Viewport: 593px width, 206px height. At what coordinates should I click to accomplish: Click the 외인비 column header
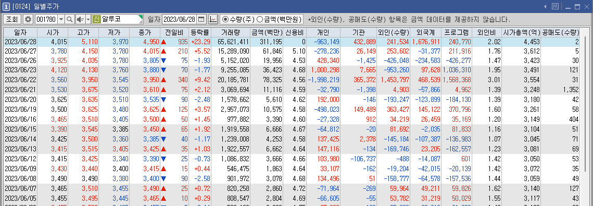(x=487, y=32)
